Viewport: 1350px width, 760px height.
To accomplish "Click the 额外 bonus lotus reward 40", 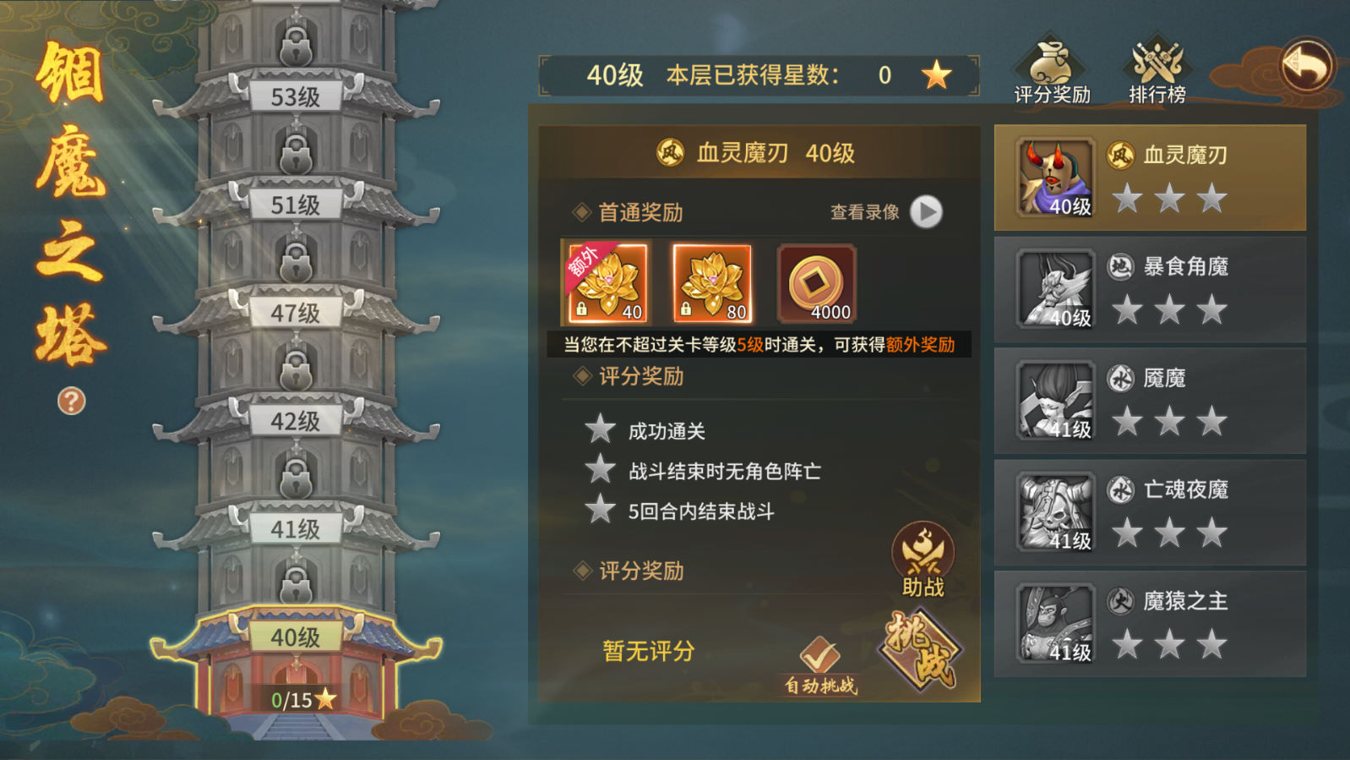I will (x=605, y=284).
